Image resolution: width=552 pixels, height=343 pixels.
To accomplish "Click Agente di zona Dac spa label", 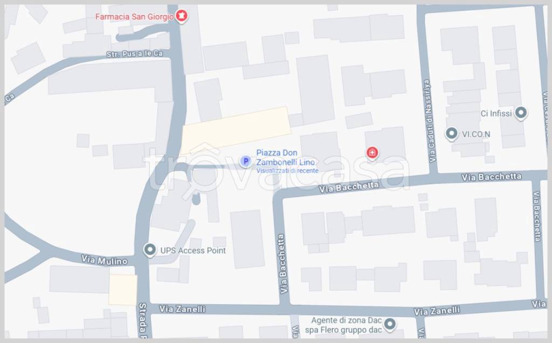I will tap(343, 325).
